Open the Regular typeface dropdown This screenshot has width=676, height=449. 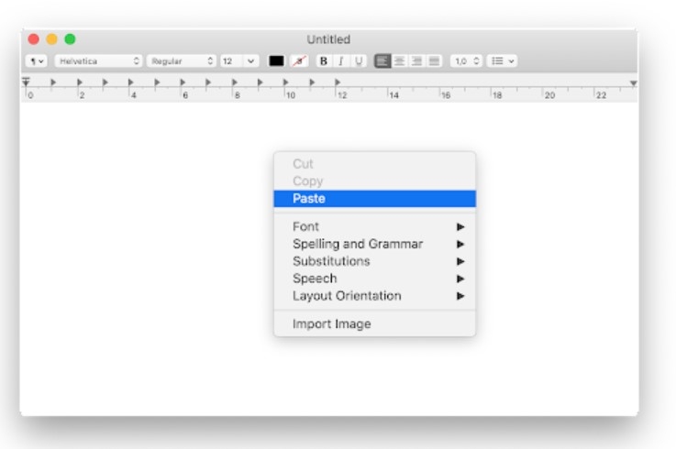click(x=181, y=61)
